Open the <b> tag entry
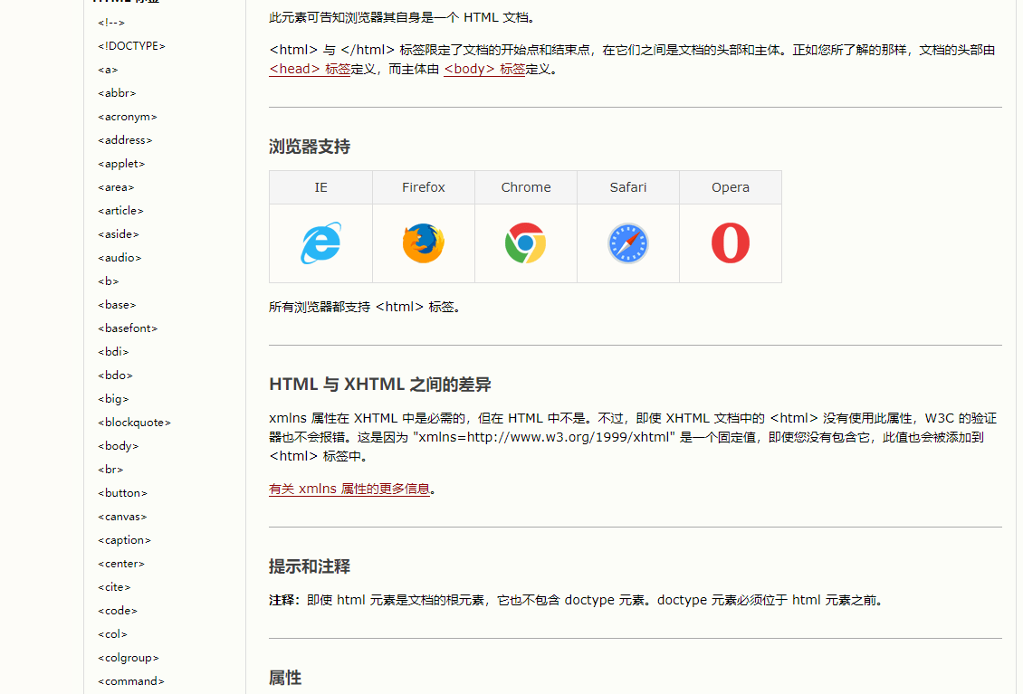The image size is (1023, 694). tap(109, 280)
